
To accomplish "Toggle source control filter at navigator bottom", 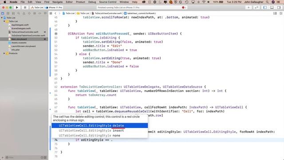I will pyautogui.click(x=45, y=157).
